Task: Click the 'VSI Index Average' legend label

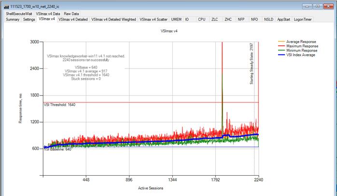Action: tap(301, 55)
